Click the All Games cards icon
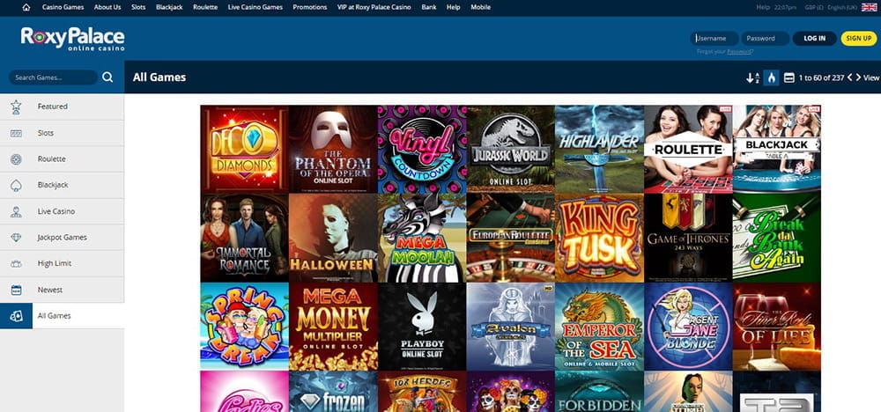881x412 pixels. coord(16,316)
